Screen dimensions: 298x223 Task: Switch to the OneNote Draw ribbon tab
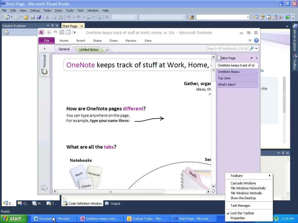(x=114, y=41)
